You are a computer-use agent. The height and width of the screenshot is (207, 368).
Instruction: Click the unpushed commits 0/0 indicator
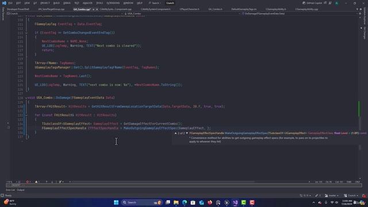(305, 195)
